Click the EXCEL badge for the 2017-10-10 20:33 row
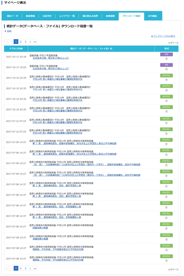The width and height of the screenshot is (184, 276). pos(166,86)
